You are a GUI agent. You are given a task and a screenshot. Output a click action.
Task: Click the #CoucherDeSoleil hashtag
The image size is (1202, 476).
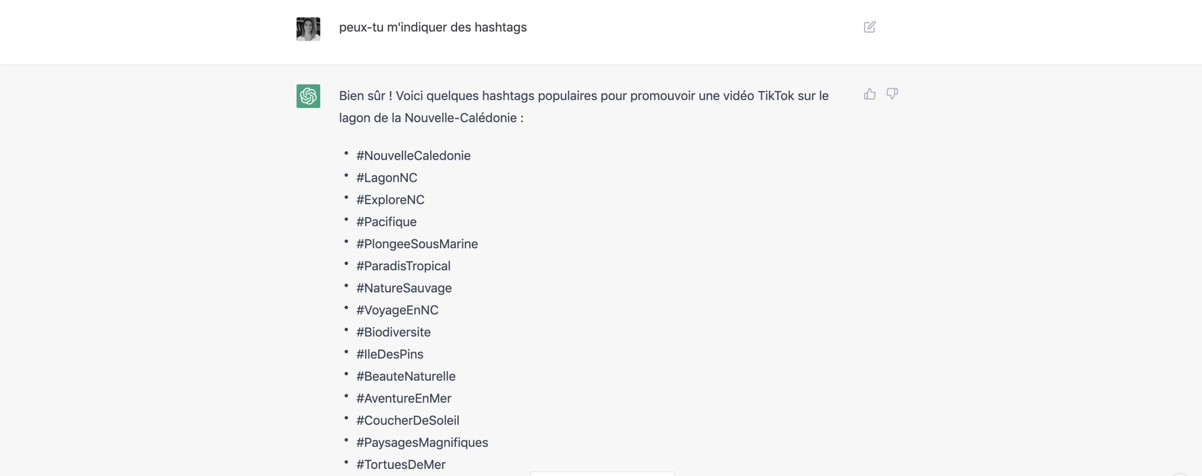408,421
